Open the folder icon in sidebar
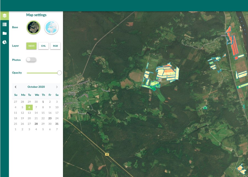Image resolution: width=248 pixels, height=177 pixels. (x=4, y=33)
